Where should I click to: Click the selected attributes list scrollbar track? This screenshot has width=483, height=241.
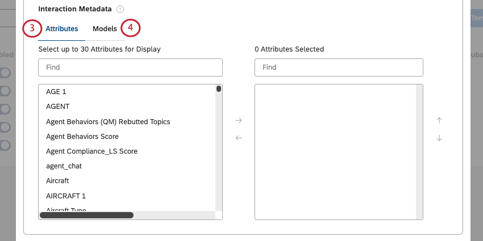point(419,152)
